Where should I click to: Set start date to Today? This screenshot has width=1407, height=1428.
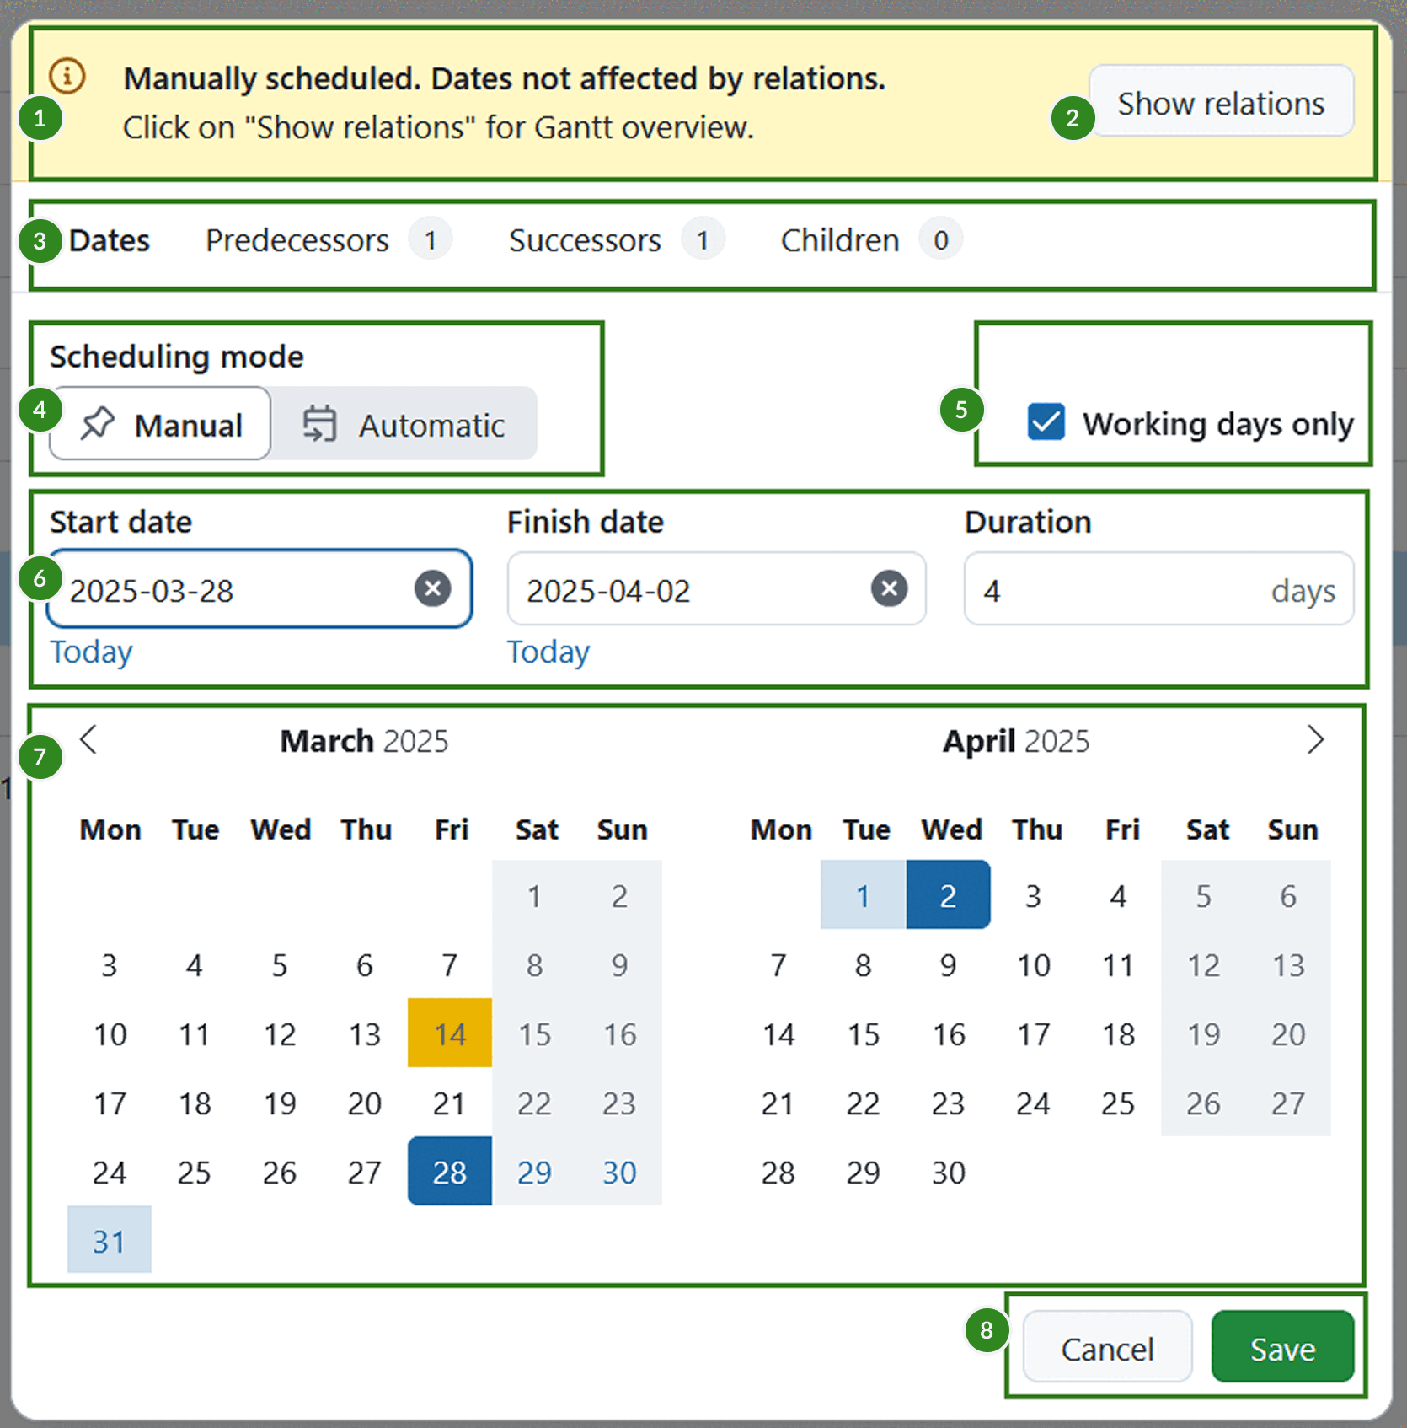pos(91,652)
